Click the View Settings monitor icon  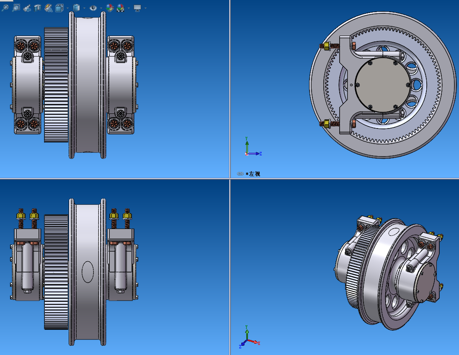click(x=137, y=8)
